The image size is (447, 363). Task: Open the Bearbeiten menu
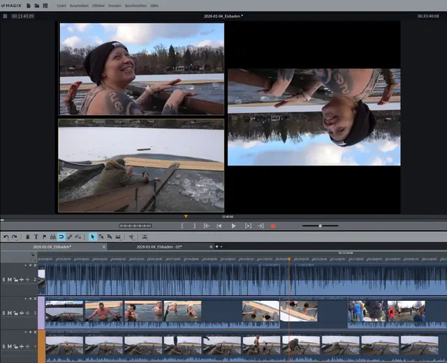click(x=79, y=5)
